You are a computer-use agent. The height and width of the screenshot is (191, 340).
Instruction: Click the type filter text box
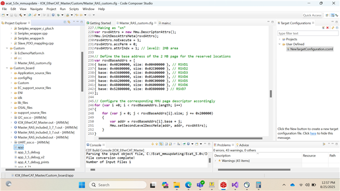pos(308,33)
